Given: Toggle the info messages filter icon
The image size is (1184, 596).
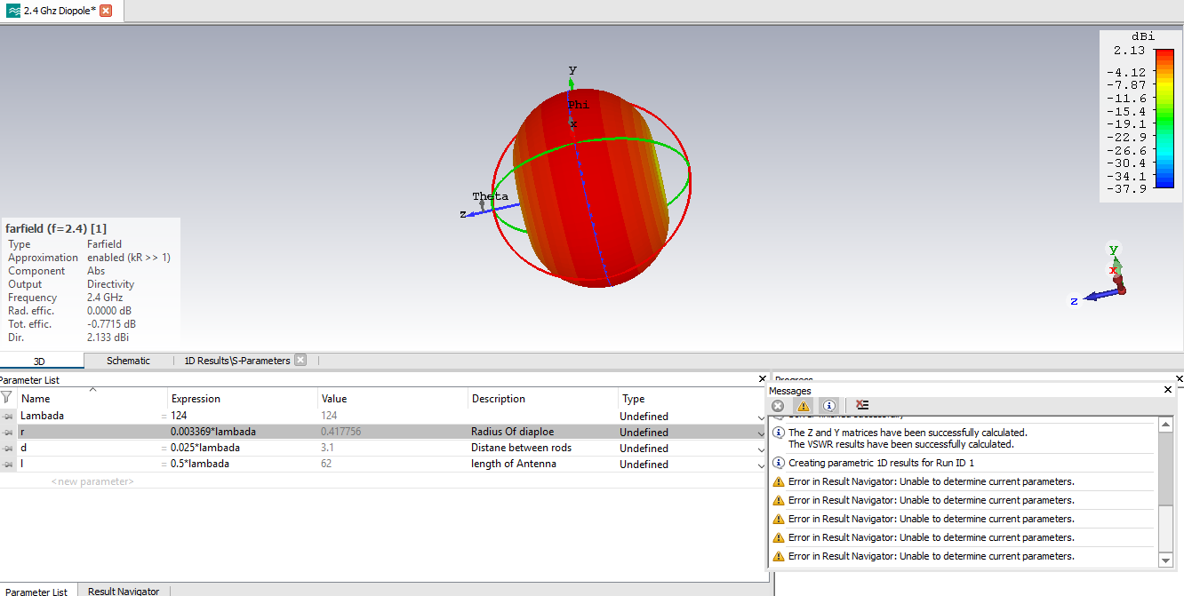Looking at the screenshot, I should (x=828, y=405).
